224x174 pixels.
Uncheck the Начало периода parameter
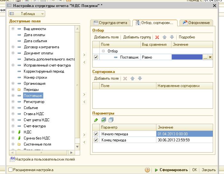point(96,134)
